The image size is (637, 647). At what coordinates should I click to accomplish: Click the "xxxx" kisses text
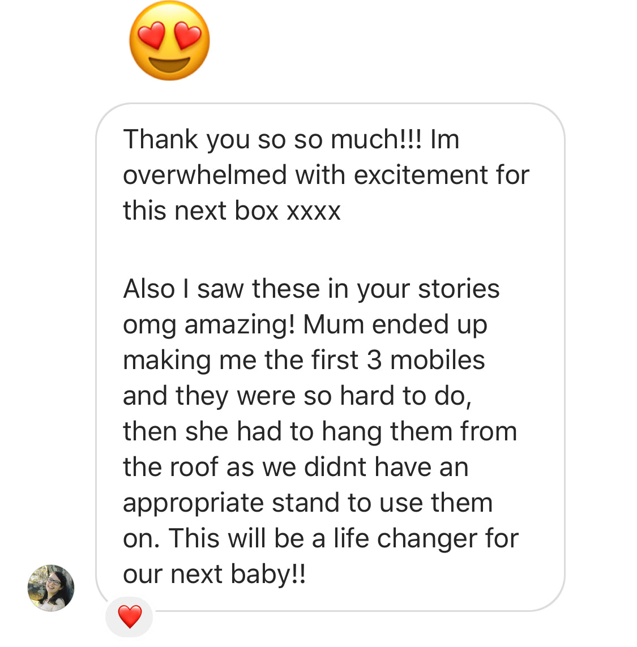[314, 211]
